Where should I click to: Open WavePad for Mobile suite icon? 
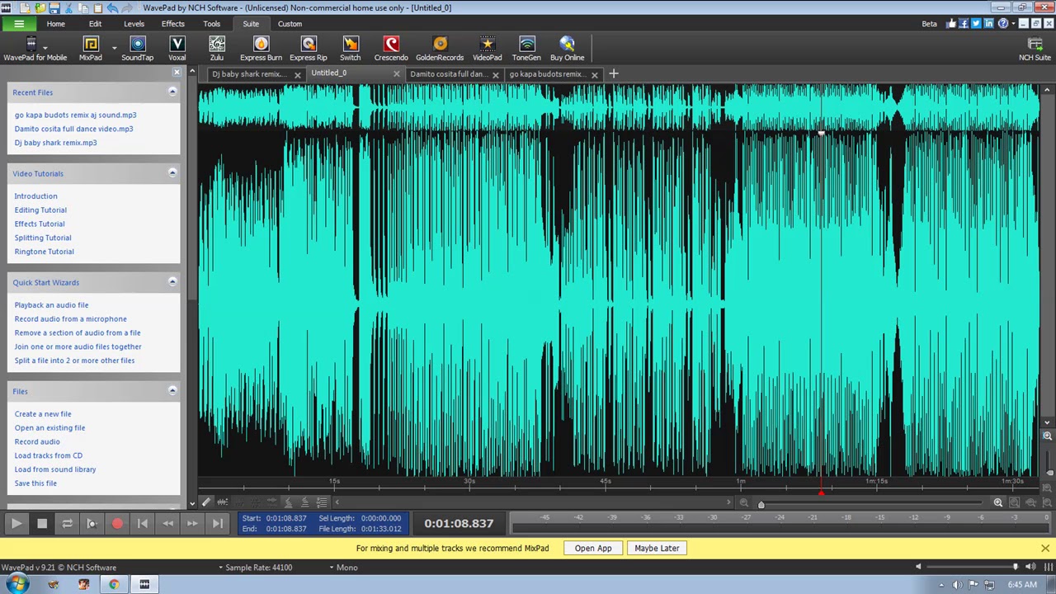(x=35, y=49)
